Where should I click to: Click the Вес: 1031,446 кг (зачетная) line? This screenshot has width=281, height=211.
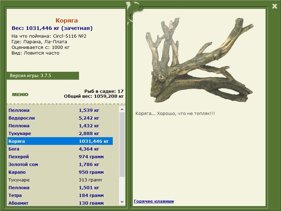point(52,28)
